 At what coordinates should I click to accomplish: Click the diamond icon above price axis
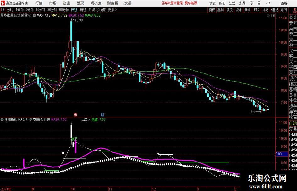[x=268, y=16]
